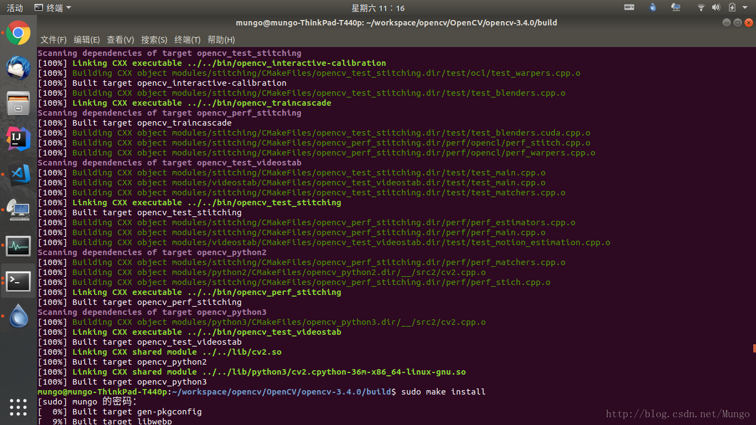
Task: Maximize the terminal window
Action: (x=737, y=23)
